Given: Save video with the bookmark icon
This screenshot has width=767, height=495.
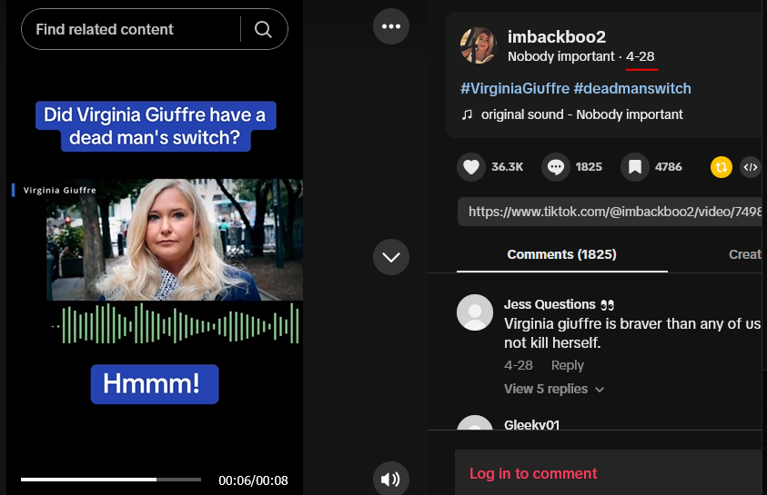Looking at the screenshot, I should (635, 167).
